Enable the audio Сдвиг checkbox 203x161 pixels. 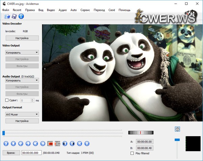coord(7,100)
